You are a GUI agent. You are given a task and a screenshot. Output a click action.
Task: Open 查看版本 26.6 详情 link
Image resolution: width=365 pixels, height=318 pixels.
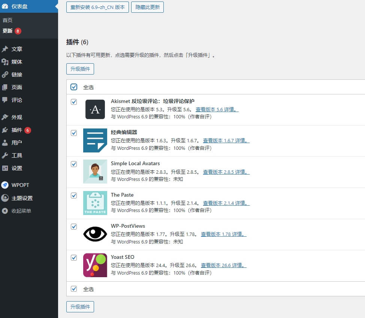pyautogui.click(x=223, y=265)
